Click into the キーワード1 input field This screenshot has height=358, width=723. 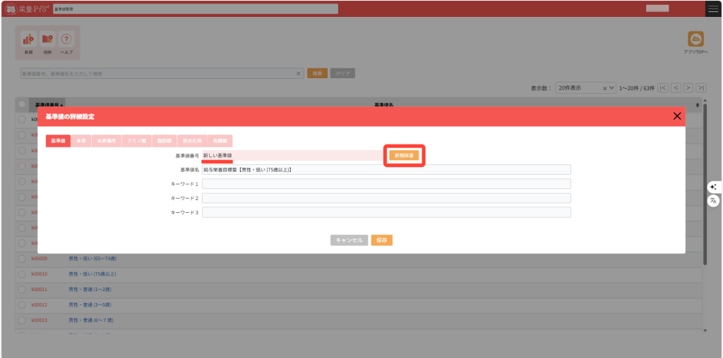[386, 184]
